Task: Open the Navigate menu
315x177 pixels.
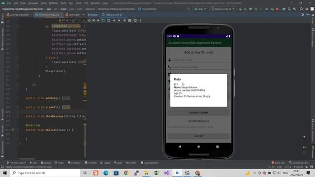Action: (33, 3)
